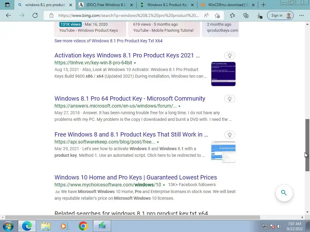The width and height of the screenshot is (310, 232).
Task: Close the Windows 8.1 Product Key tab
Action: pos(192,5)
